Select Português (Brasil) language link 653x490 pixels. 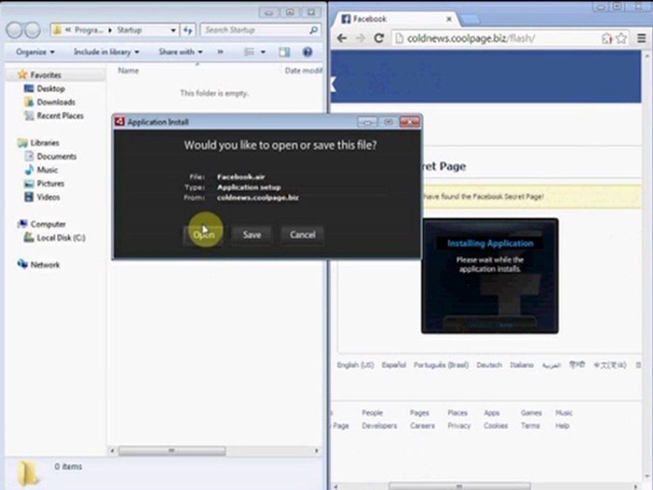[441, 365]
